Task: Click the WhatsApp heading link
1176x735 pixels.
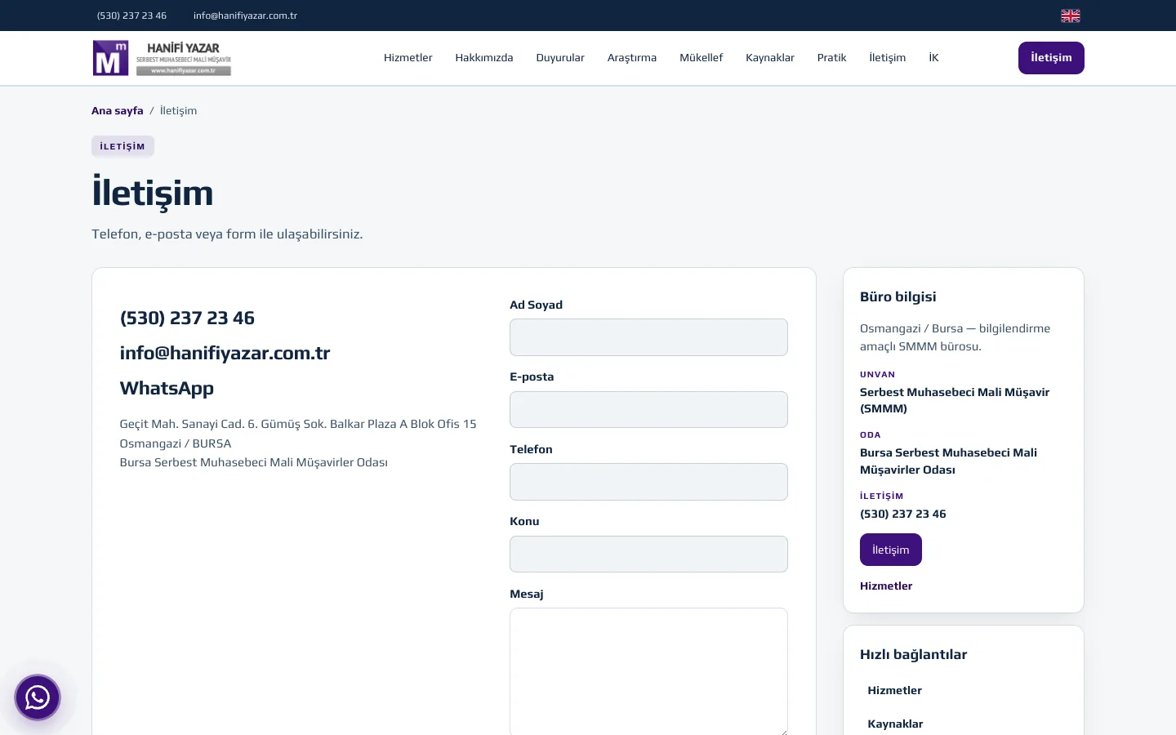Action: (167, 388)
